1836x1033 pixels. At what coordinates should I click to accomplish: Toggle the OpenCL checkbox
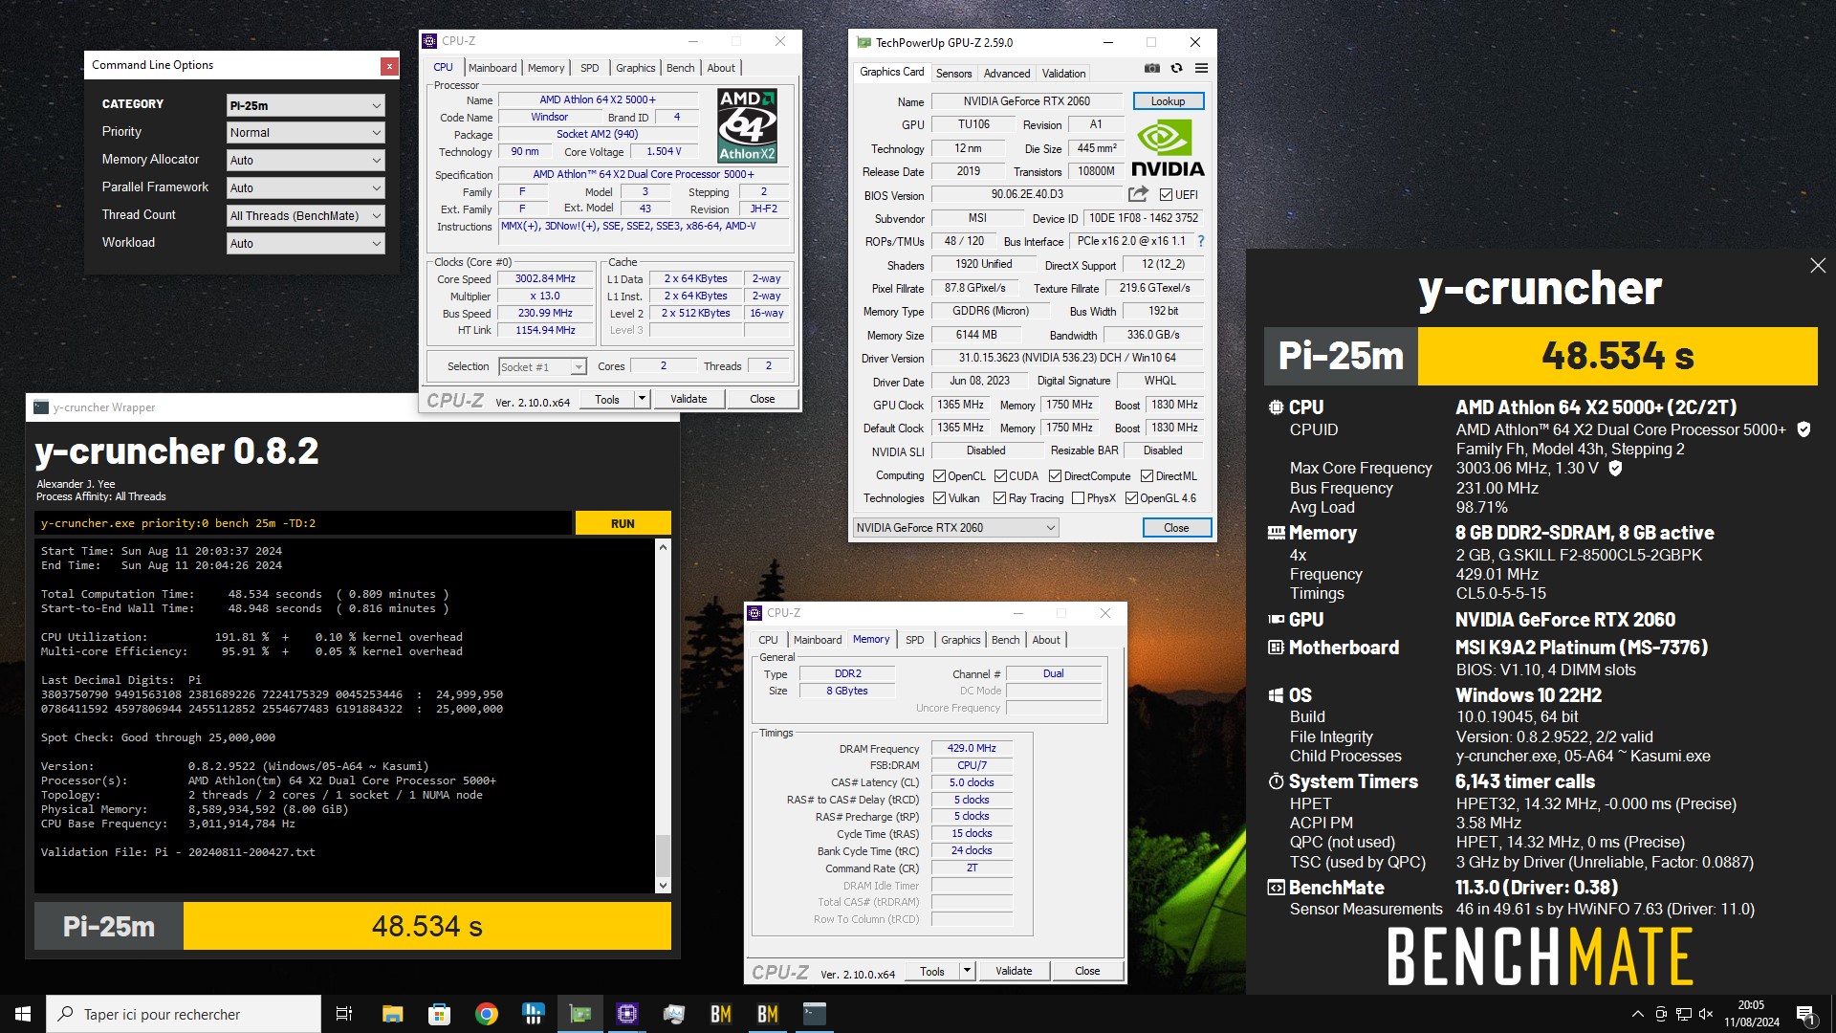pyautogui.click(x=939, y=476)
